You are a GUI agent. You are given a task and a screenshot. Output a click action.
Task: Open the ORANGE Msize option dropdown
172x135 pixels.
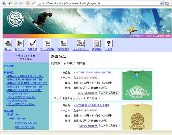[87, 93]
